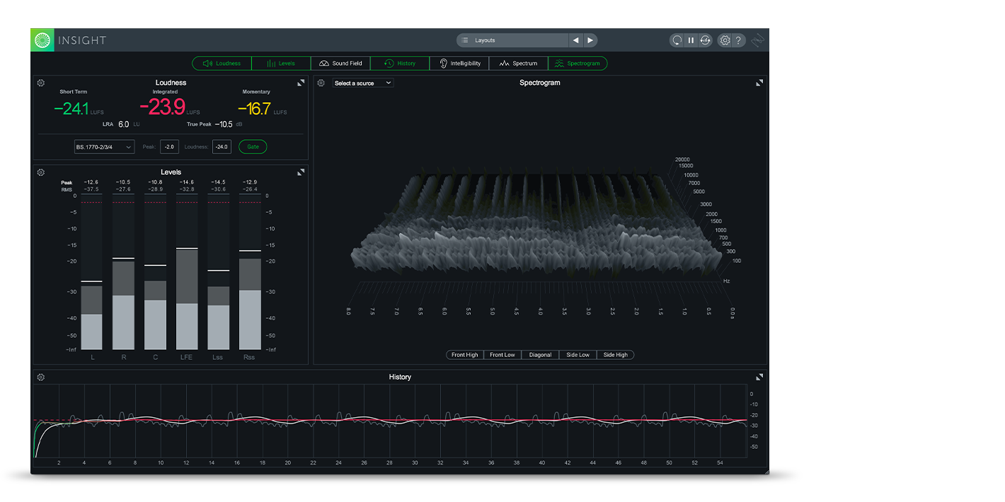Expand the Loudness panel to full size

point(301,83)
